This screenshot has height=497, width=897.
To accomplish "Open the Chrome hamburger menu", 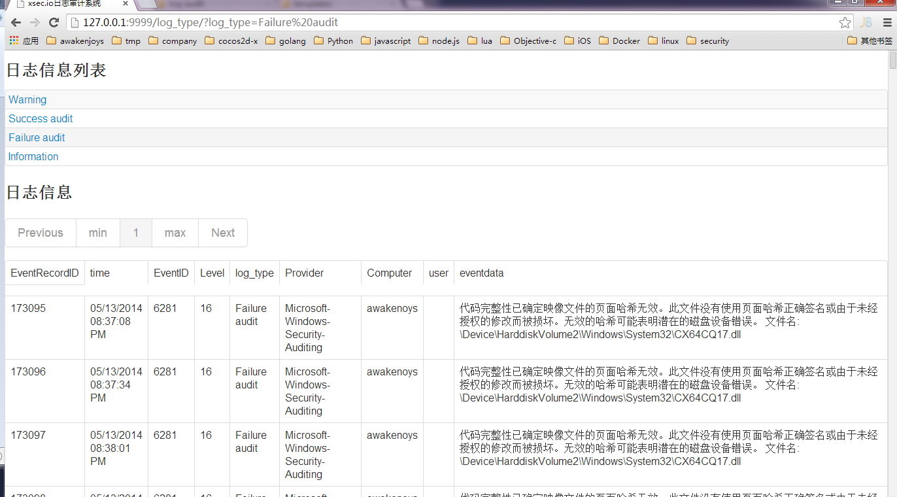I will [x=887, y=23].
